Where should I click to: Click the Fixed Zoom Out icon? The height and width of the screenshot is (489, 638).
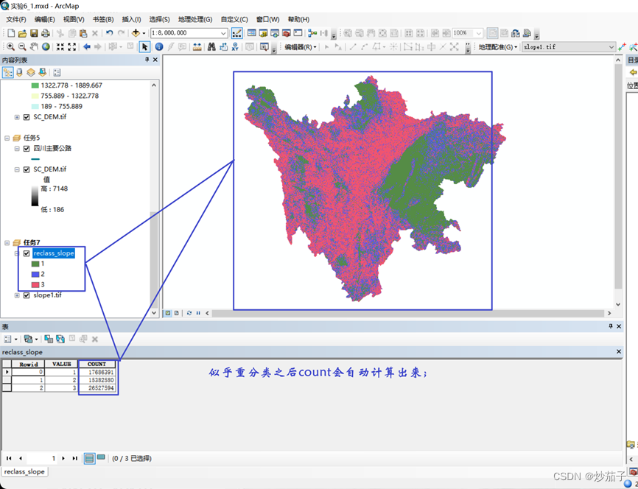pyautogui.click(x=72, y=47)
